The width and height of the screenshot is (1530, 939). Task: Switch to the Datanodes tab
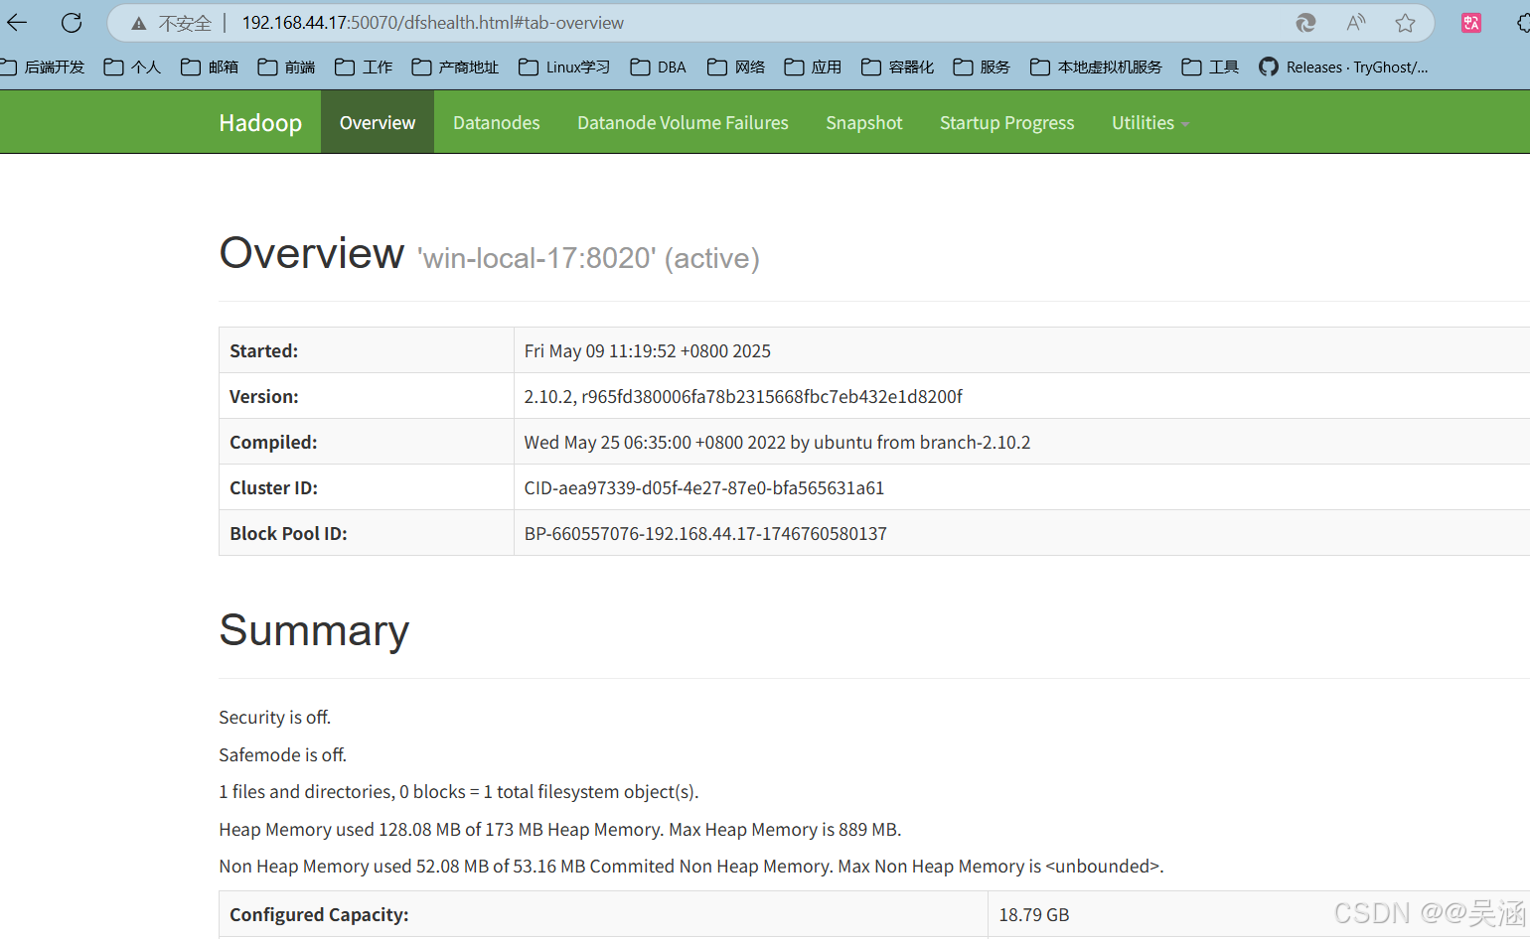click(497, 122)
